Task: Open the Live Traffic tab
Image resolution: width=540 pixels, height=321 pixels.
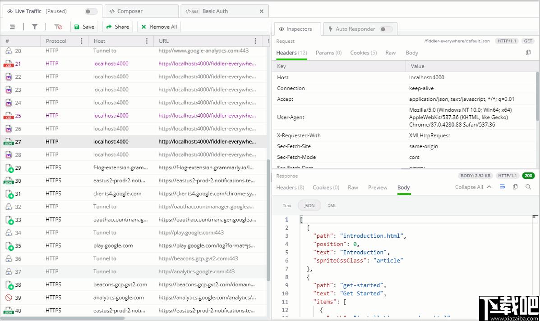Action: click(x=52, y=11)
